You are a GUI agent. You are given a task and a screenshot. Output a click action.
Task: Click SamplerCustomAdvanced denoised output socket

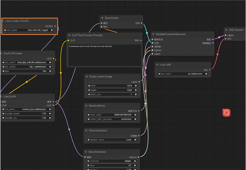pos(213,43)
